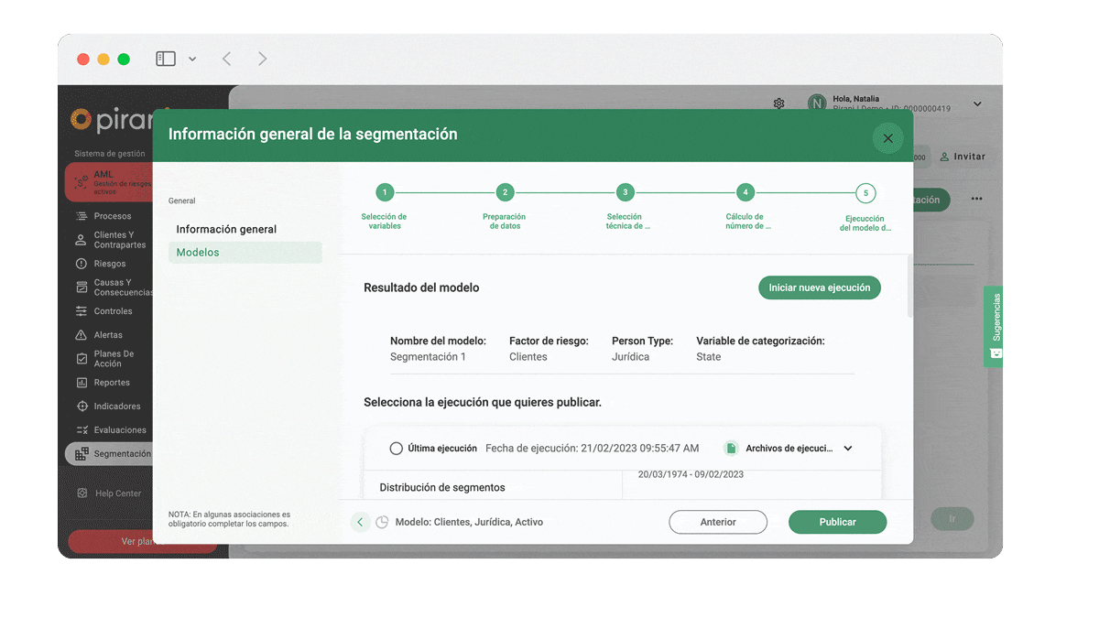The height and width of the screenshot is (618, 1099).
Task: Open the sidebar toggle dropdown arrow
Action: [192, 59]
